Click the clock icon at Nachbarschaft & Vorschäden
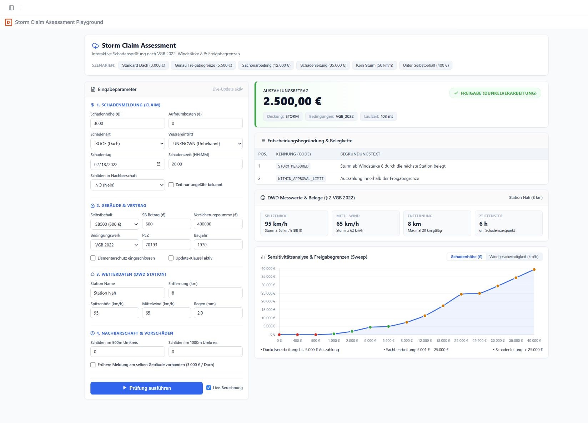The image size is (588, 423). pos(92,333)
